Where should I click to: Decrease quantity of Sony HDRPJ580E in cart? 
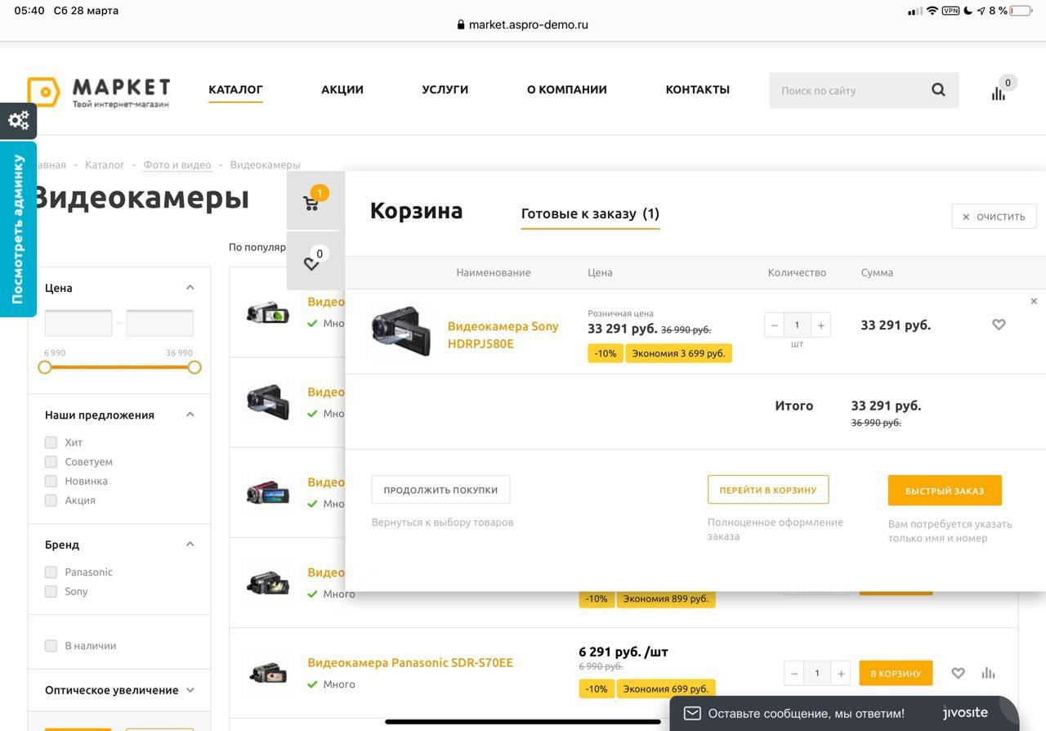click(775, 325)
